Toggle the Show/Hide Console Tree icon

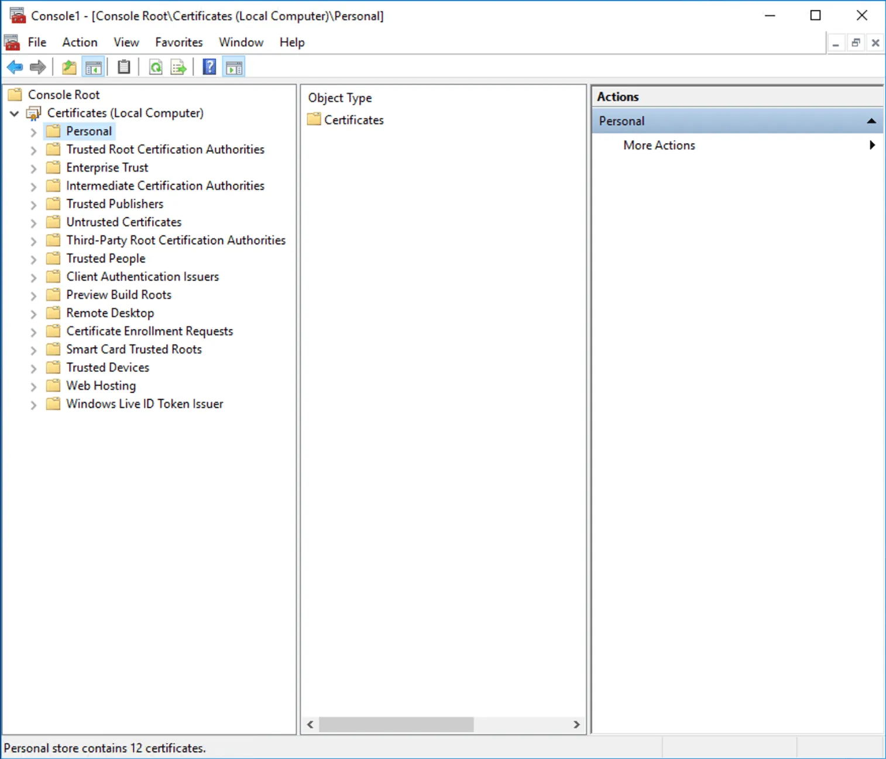(x=94, y=66)
